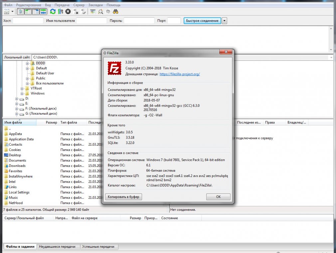Screen dimensions: 336x253
Task: Select the Links folder icon
Action: coord(6,187)
